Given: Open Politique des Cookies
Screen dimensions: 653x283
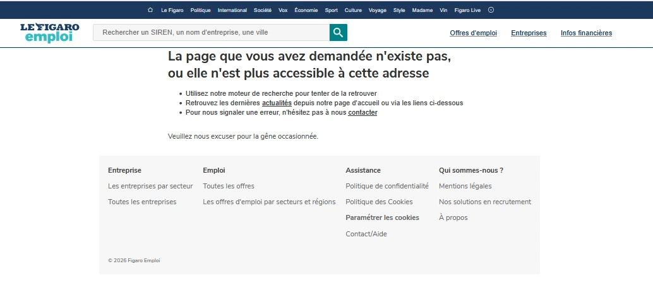Looking at the screenshot, I should [x=379, y=202].
